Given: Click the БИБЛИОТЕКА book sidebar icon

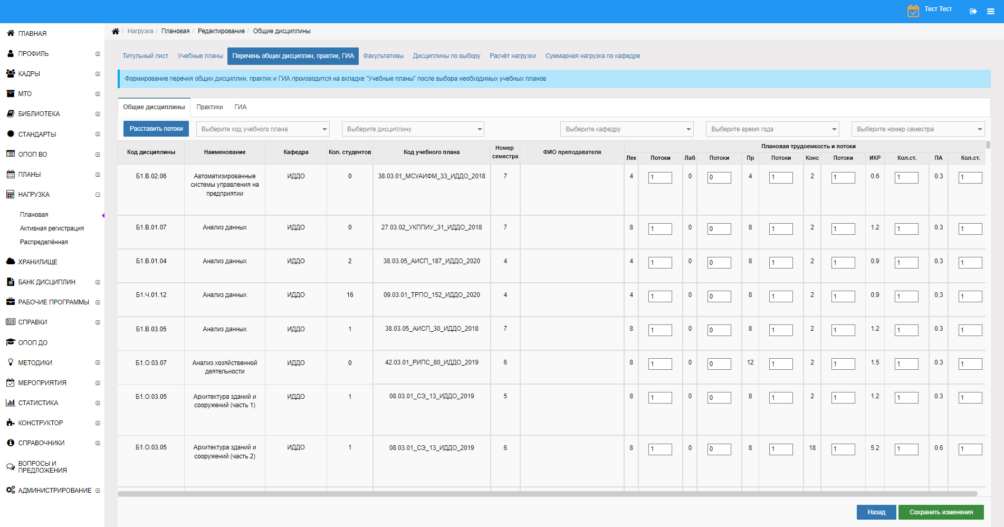Looking at the screenshot, I should click(11, 113).
